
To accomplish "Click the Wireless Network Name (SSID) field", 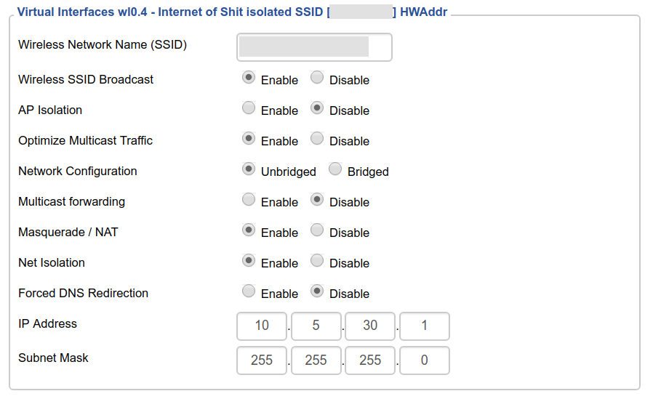I will coord(314,47).
